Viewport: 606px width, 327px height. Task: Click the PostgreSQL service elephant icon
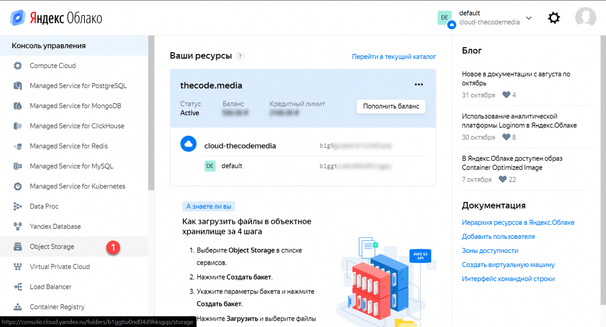coord(18,86)
